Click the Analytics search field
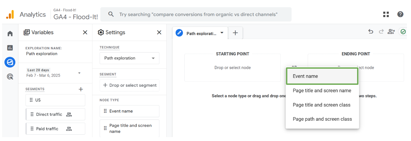 click(x=198, y=15)
